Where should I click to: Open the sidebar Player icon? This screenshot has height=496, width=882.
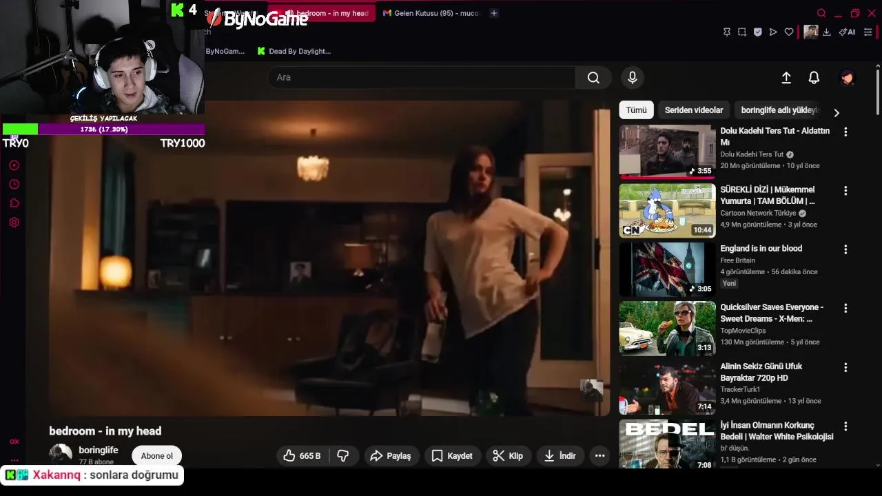(14, 165)
